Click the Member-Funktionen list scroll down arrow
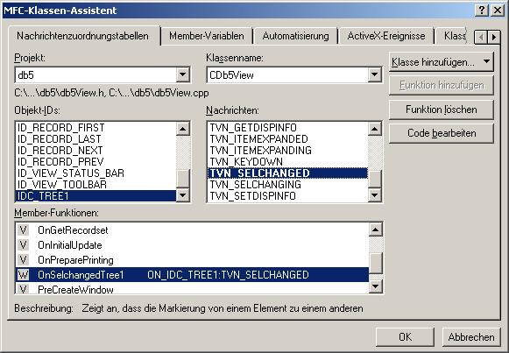Screen dimensions: 509x353 click(375, 286)
